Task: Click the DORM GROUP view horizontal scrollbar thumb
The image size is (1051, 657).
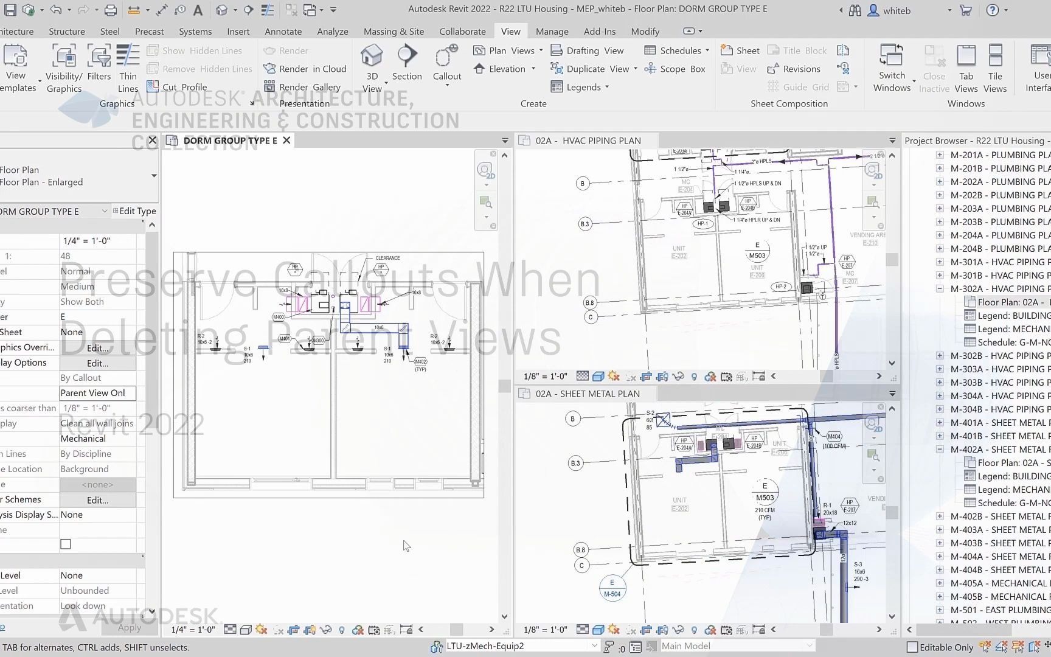Action: click(x=457, y=630)
